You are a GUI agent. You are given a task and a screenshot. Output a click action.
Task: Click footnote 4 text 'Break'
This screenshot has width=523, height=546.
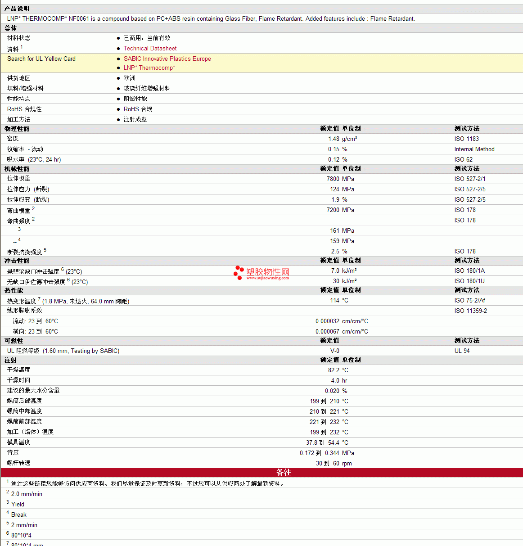[x=19, y=515]
